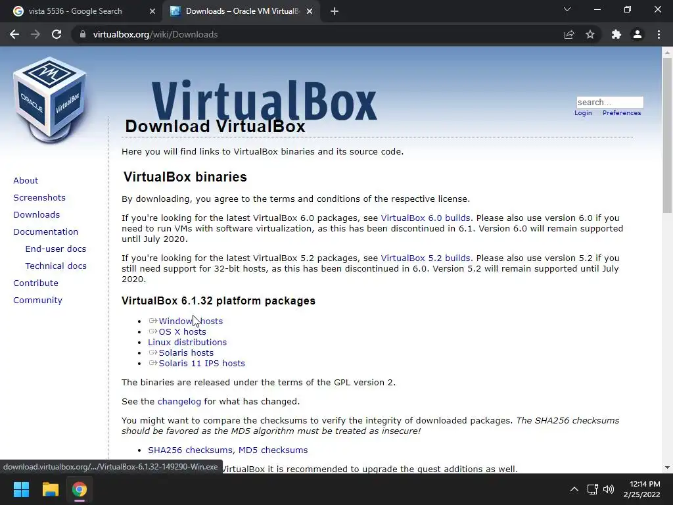673x505 pixels.
Task: Open network status in the tray
Action: click(x=593, y=489)
